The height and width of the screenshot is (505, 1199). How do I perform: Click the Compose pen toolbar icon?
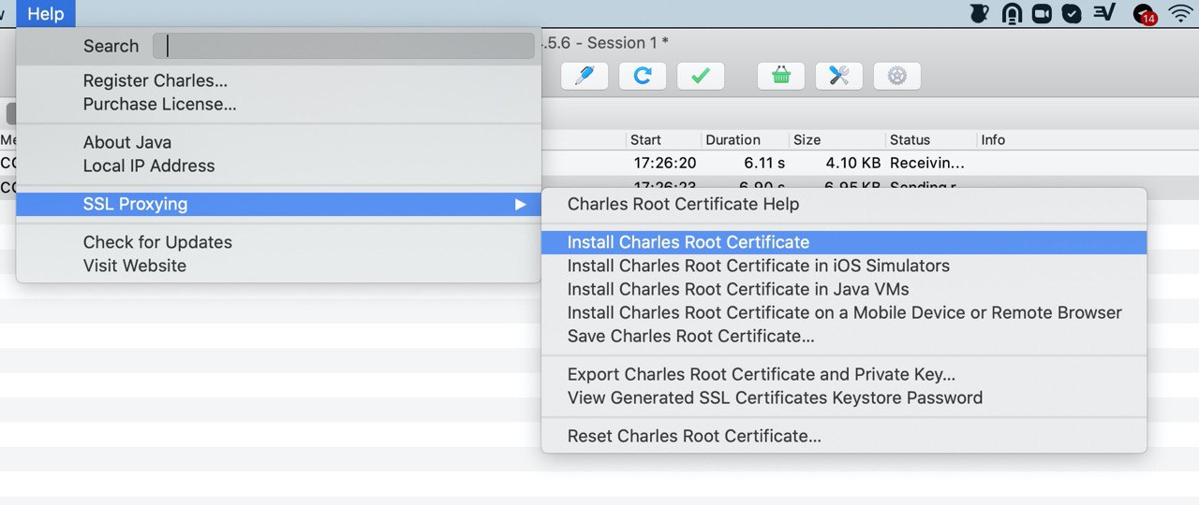(x=585, y=76)
